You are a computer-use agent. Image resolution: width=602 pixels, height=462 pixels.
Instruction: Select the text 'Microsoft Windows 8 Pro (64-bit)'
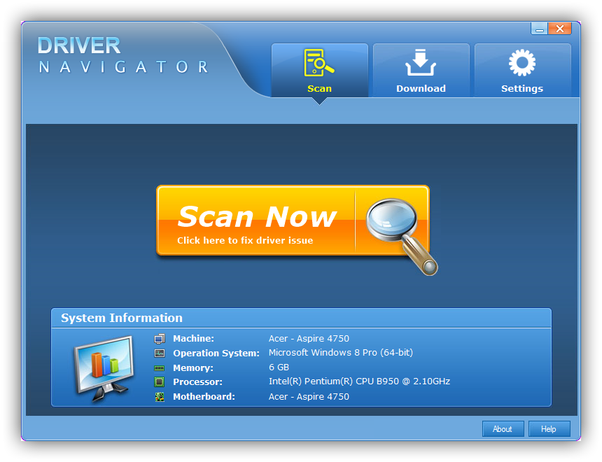click(340, 353)
